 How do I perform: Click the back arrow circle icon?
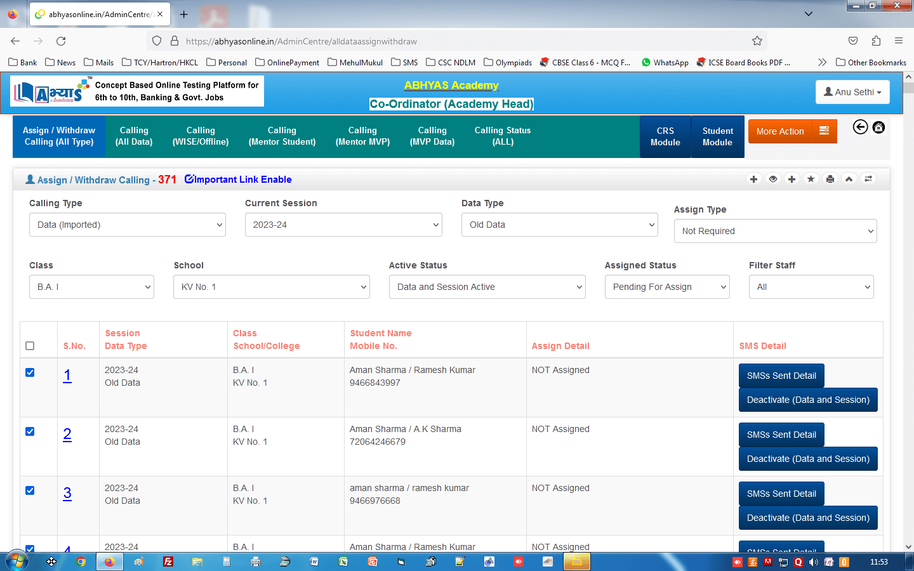[860, 128]
